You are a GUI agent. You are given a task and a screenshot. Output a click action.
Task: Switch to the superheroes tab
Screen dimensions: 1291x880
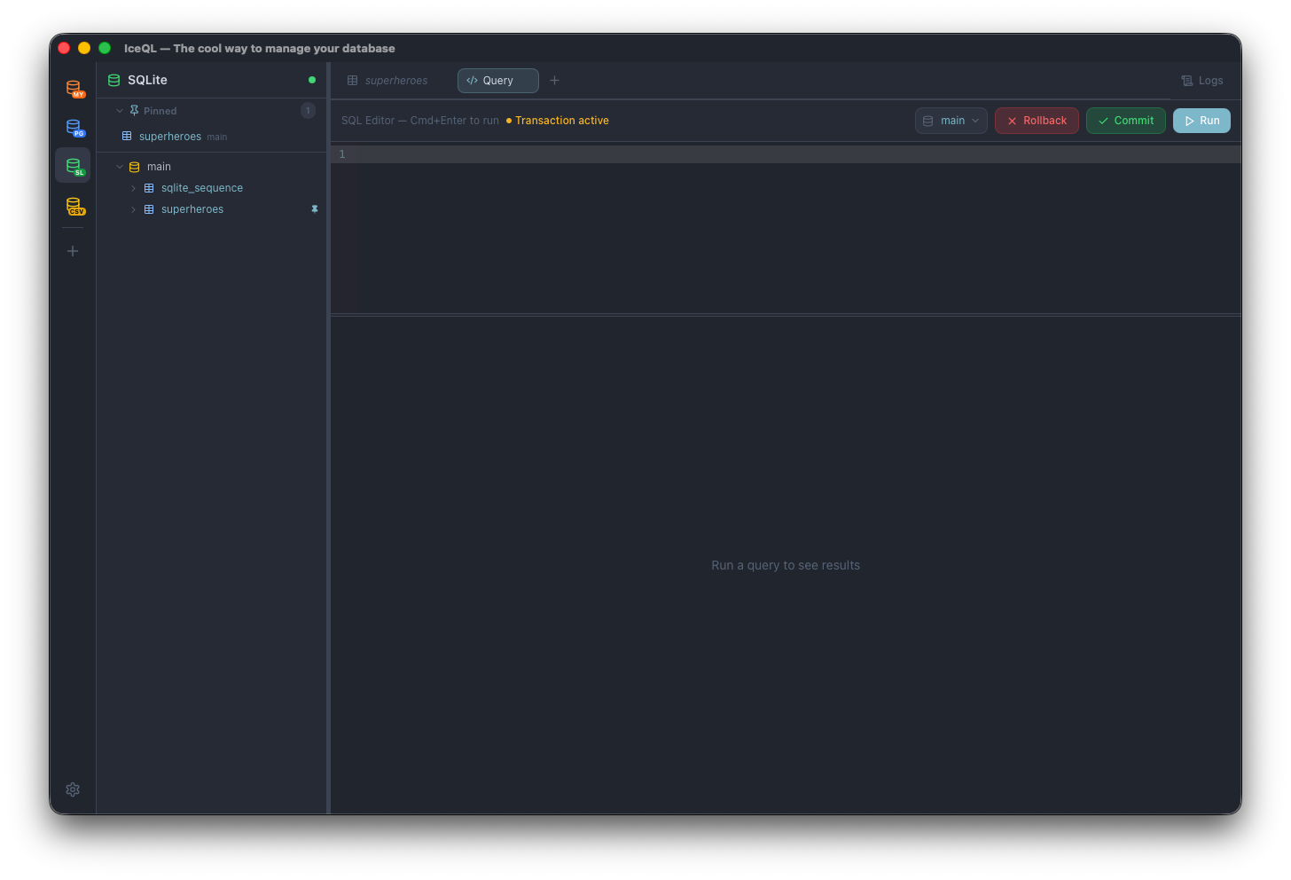click(387, 81)
